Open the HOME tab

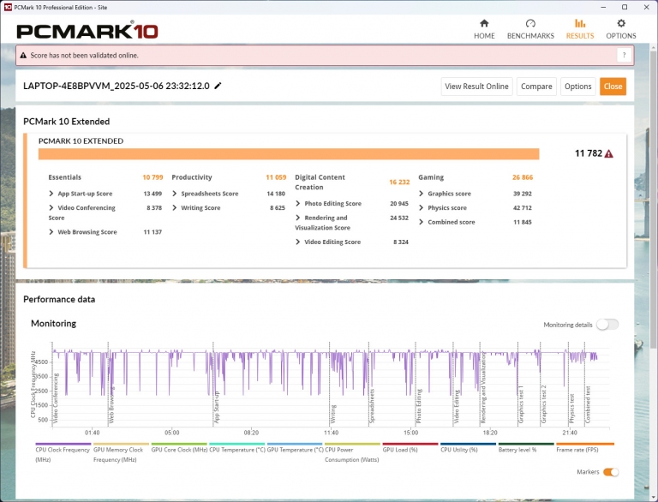pos(484,29)
